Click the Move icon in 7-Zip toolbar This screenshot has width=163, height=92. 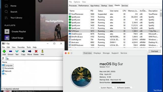coord(30,51)
